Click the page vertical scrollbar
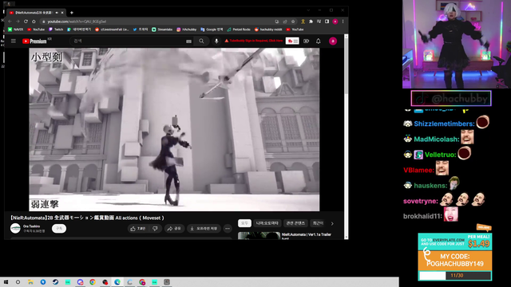The width and height of the screenshot is (511, 287). click(346, 136)
